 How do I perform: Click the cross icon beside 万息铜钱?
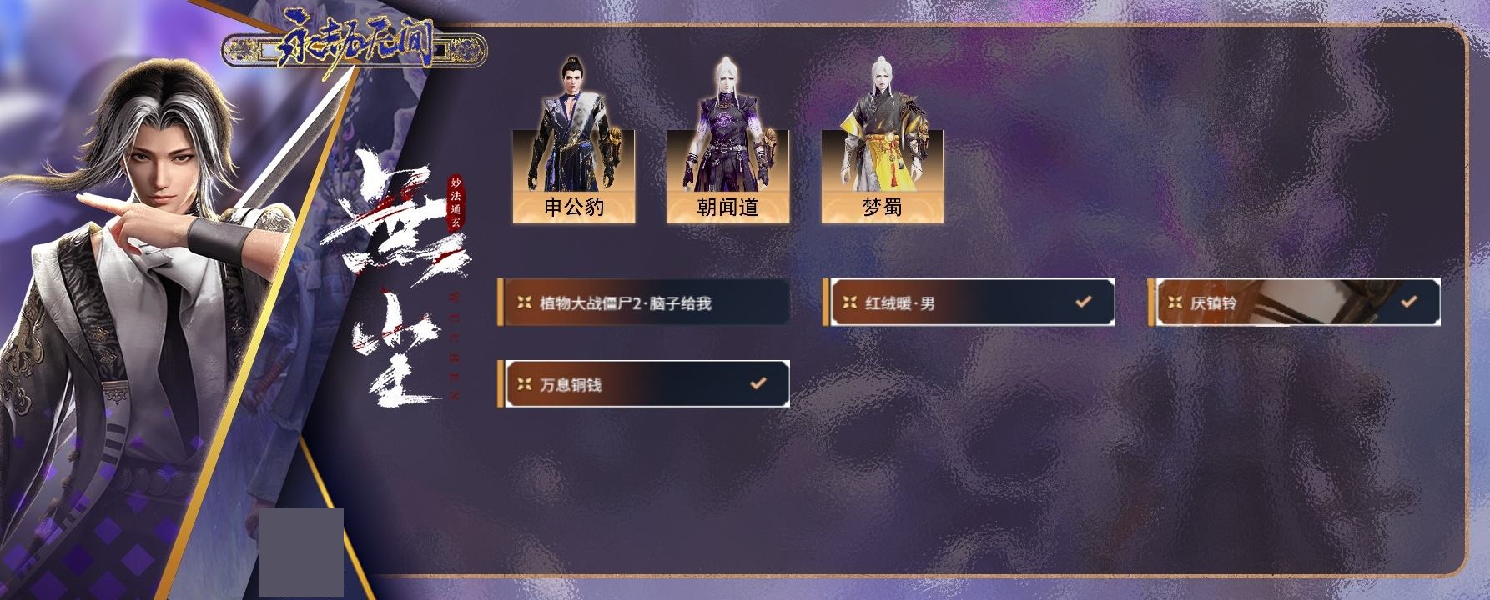click(524, 384)
